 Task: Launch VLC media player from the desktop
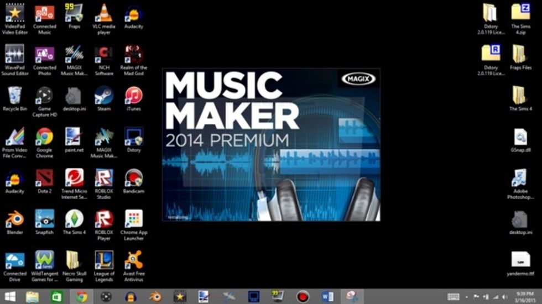click(104, 19)
